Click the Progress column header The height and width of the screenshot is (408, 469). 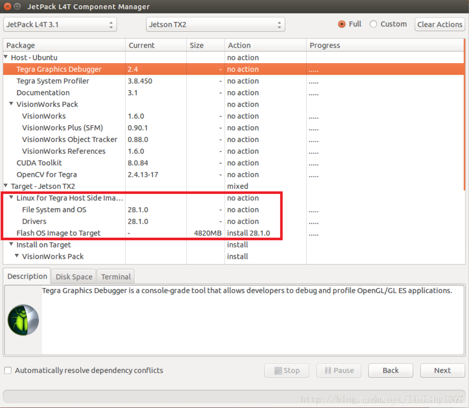(385, 45)
